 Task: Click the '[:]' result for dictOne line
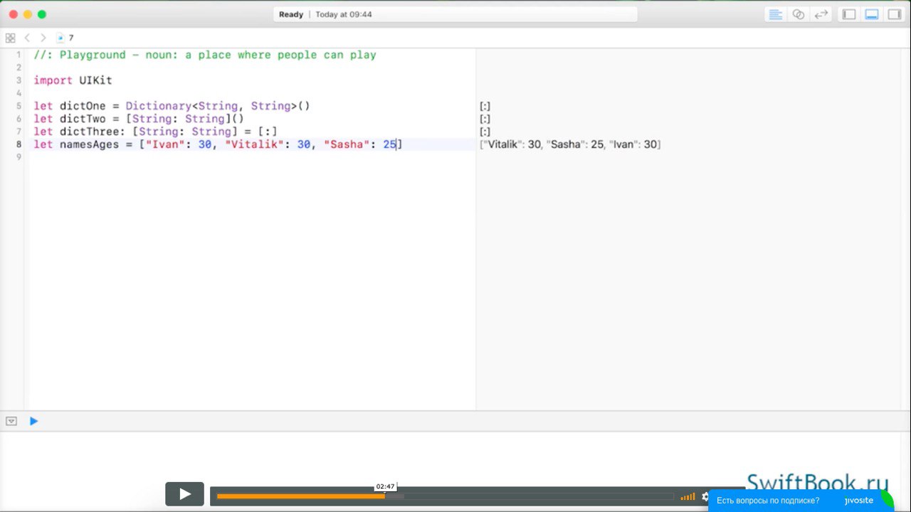pos(485,106)
